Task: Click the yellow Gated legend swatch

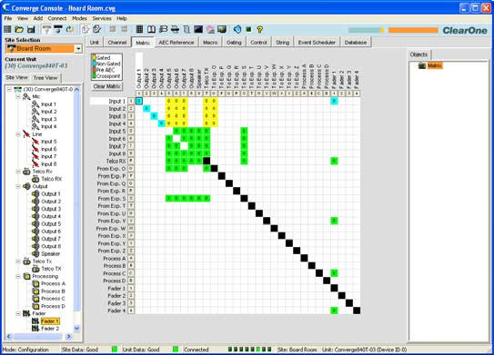Action: 94,58
